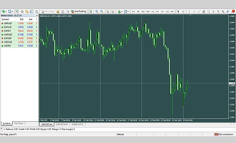Screen dimensions: 236x143
Task: Open the search magnifier in toolbar
Action: 227,11
